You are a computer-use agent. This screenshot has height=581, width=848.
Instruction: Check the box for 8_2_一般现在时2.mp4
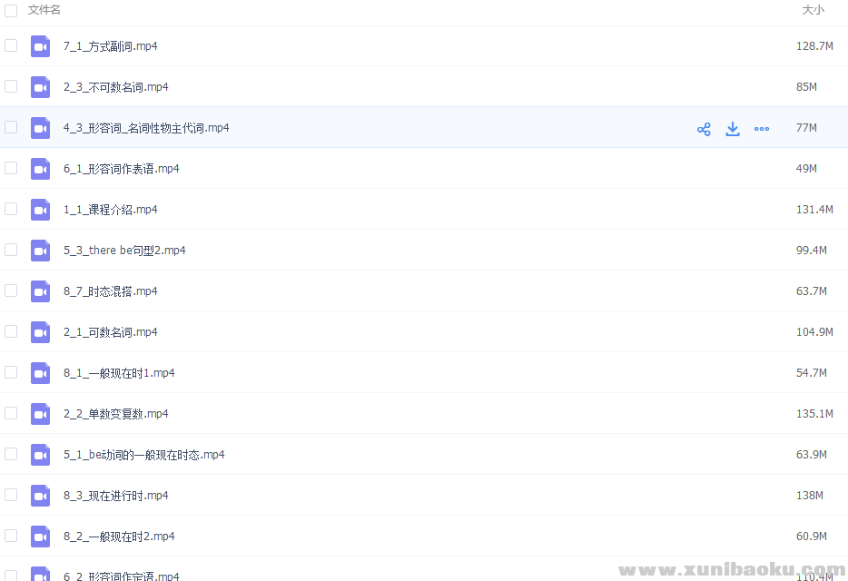(11, 536)
